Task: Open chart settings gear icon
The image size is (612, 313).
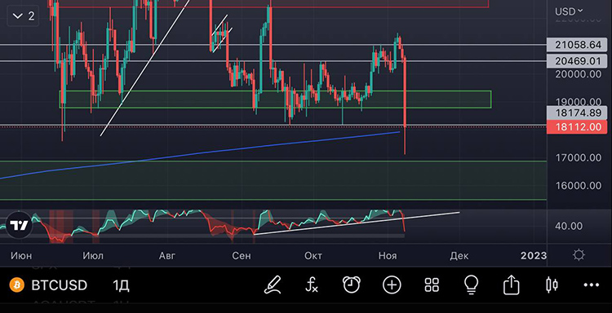Action: pos(579,255)
